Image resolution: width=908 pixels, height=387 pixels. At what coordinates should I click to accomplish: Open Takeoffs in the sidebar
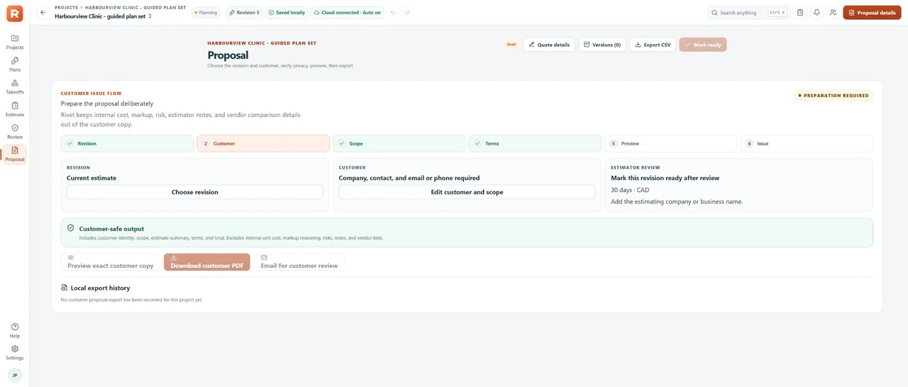click(x=15, y=87)
